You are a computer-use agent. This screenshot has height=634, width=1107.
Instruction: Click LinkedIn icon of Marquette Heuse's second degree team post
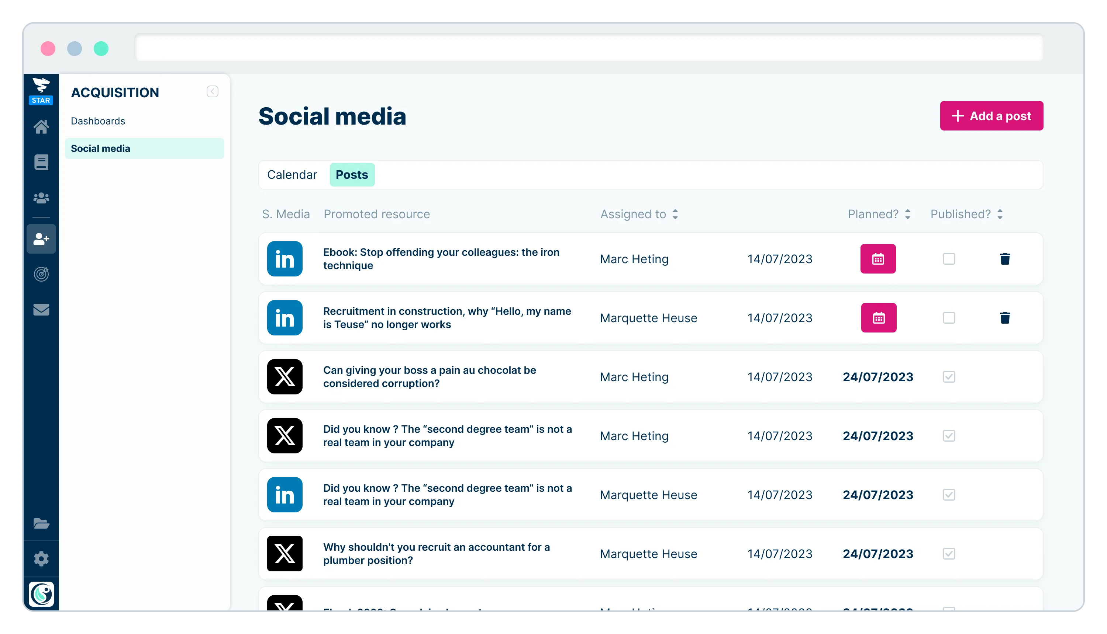point(284,495)
